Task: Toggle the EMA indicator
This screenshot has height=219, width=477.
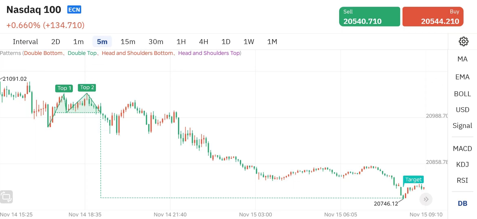Action: (x=462, y=77)
